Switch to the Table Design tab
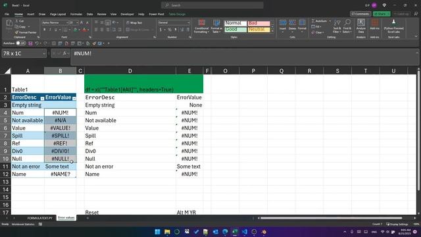 tap(177, 14)
